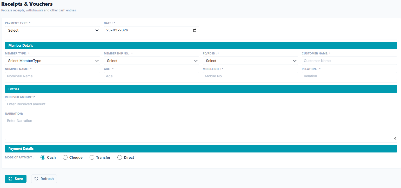Image resolution: width=401 pixels, height=188 pixels.
Task: Grab the Narration textarea resize handle
Action: [x=395, y=138]
